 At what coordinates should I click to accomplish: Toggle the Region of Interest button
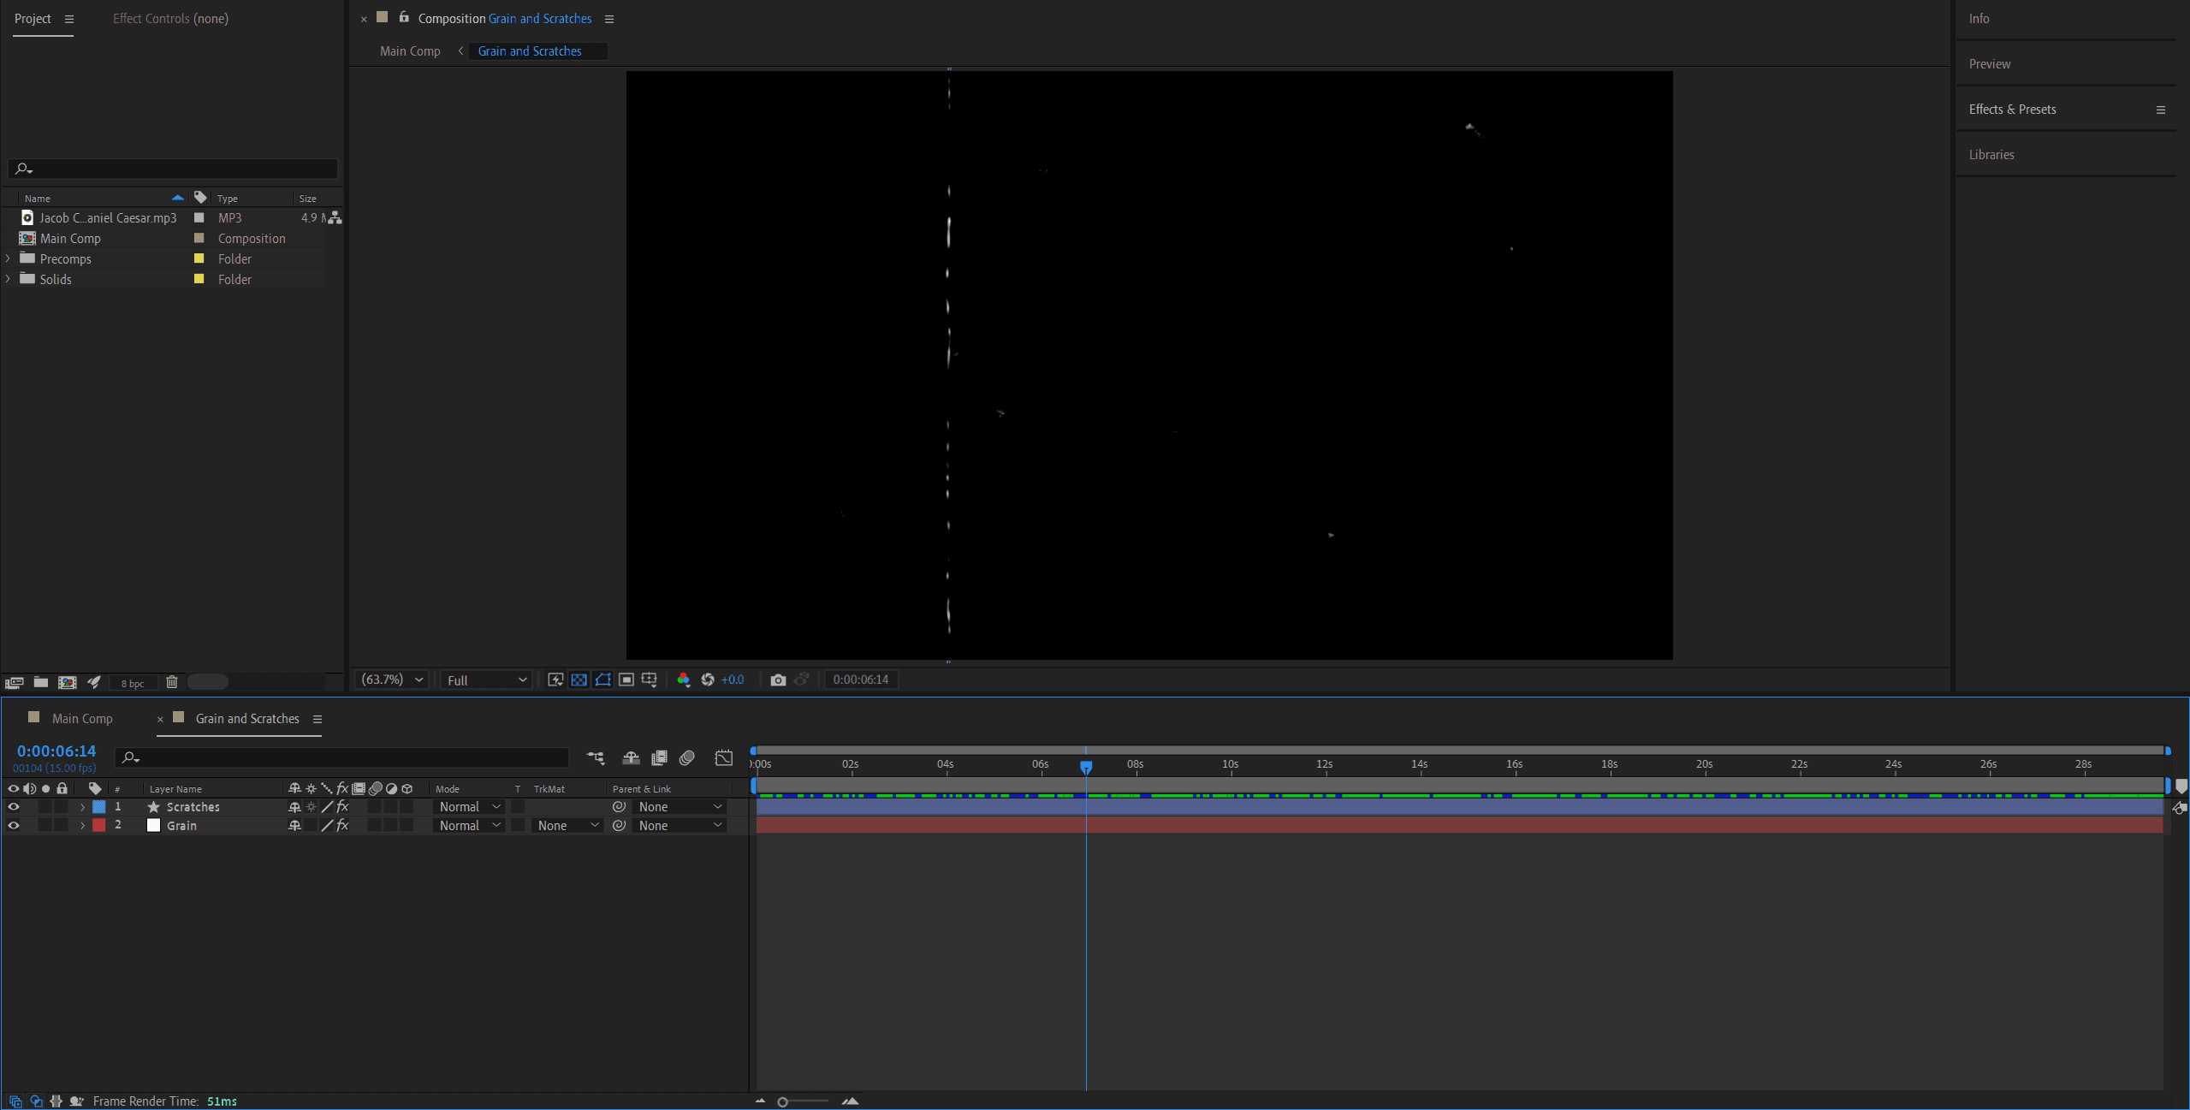pyautogui.click(x=626, y=680)
